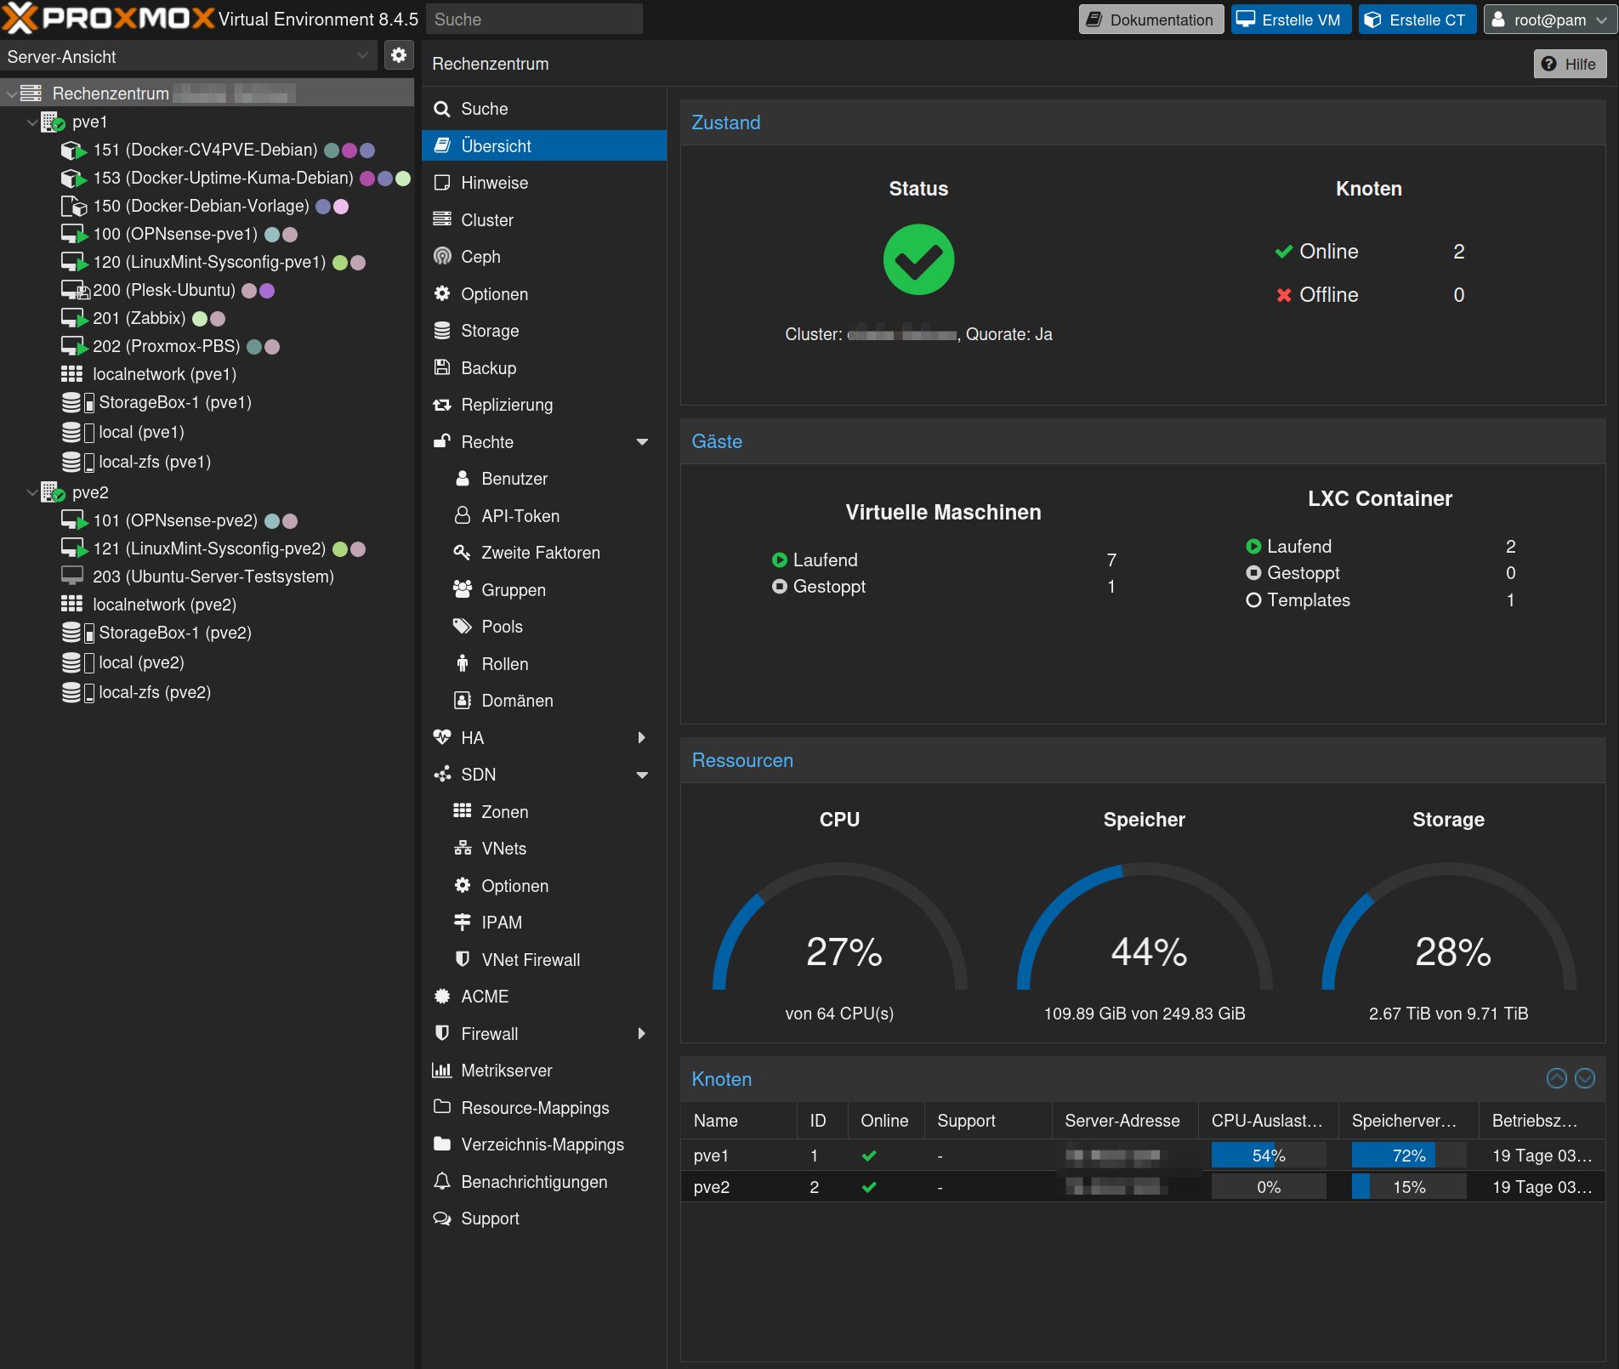This screenshot has width=1619, height=1369.
Task: Click Backup floppy icon
Action: click(x=442, y=368)
